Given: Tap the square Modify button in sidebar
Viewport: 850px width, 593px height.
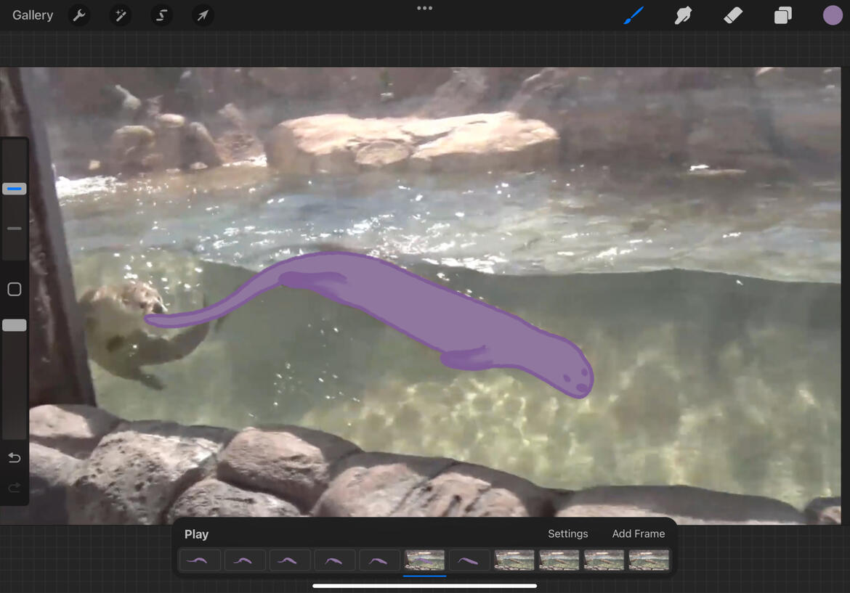Looking at the screenshot, I should pos(15,290).
